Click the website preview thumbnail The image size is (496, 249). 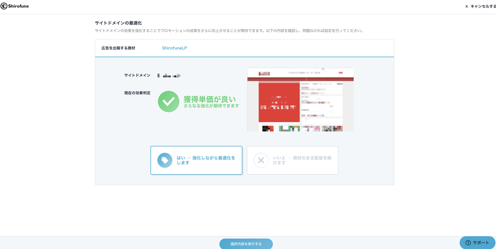(300, 100)
